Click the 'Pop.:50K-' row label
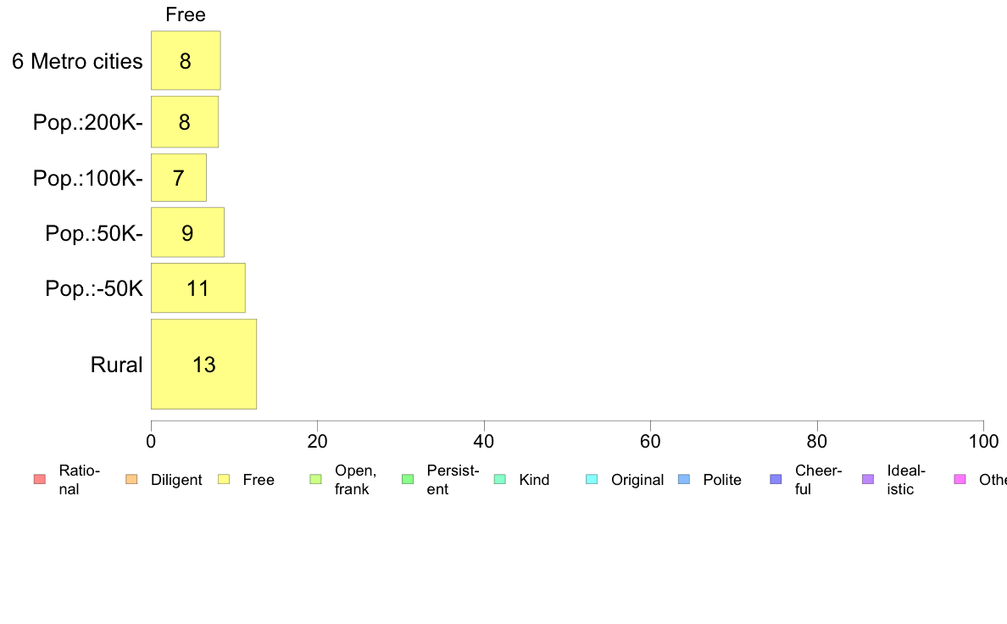The image size is (1007, 624). click(94, 233)
